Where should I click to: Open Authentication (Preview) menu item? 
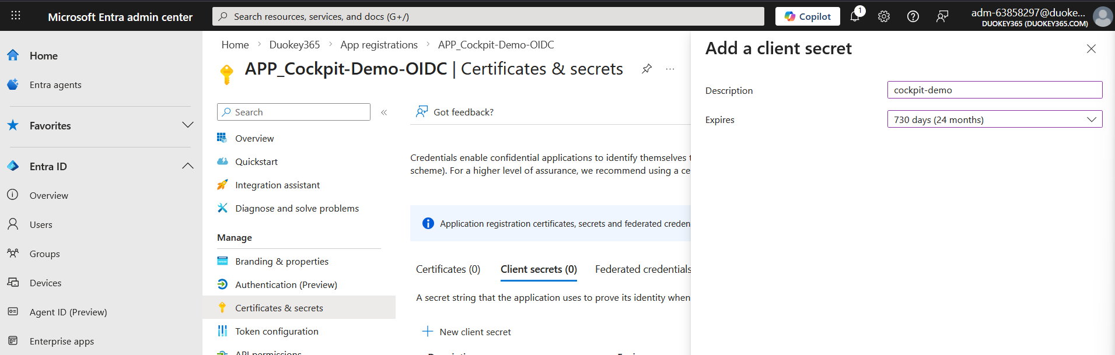point(286,284)
